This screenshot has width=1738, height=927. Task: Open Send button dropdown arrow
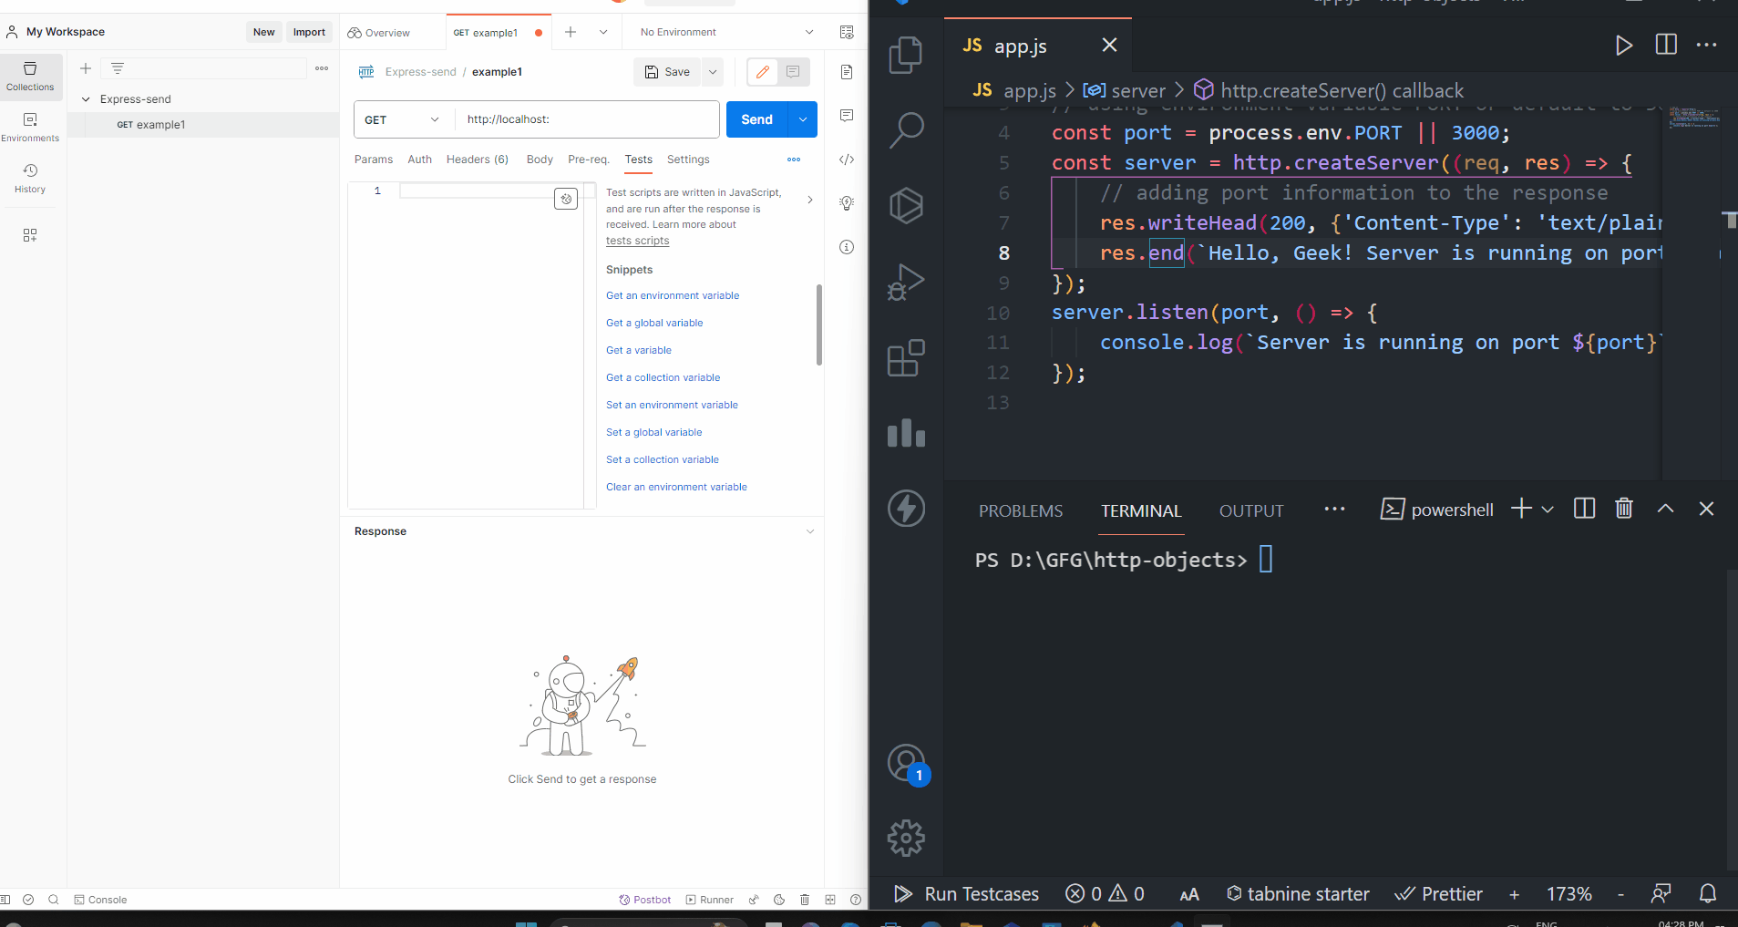point(803,119)
